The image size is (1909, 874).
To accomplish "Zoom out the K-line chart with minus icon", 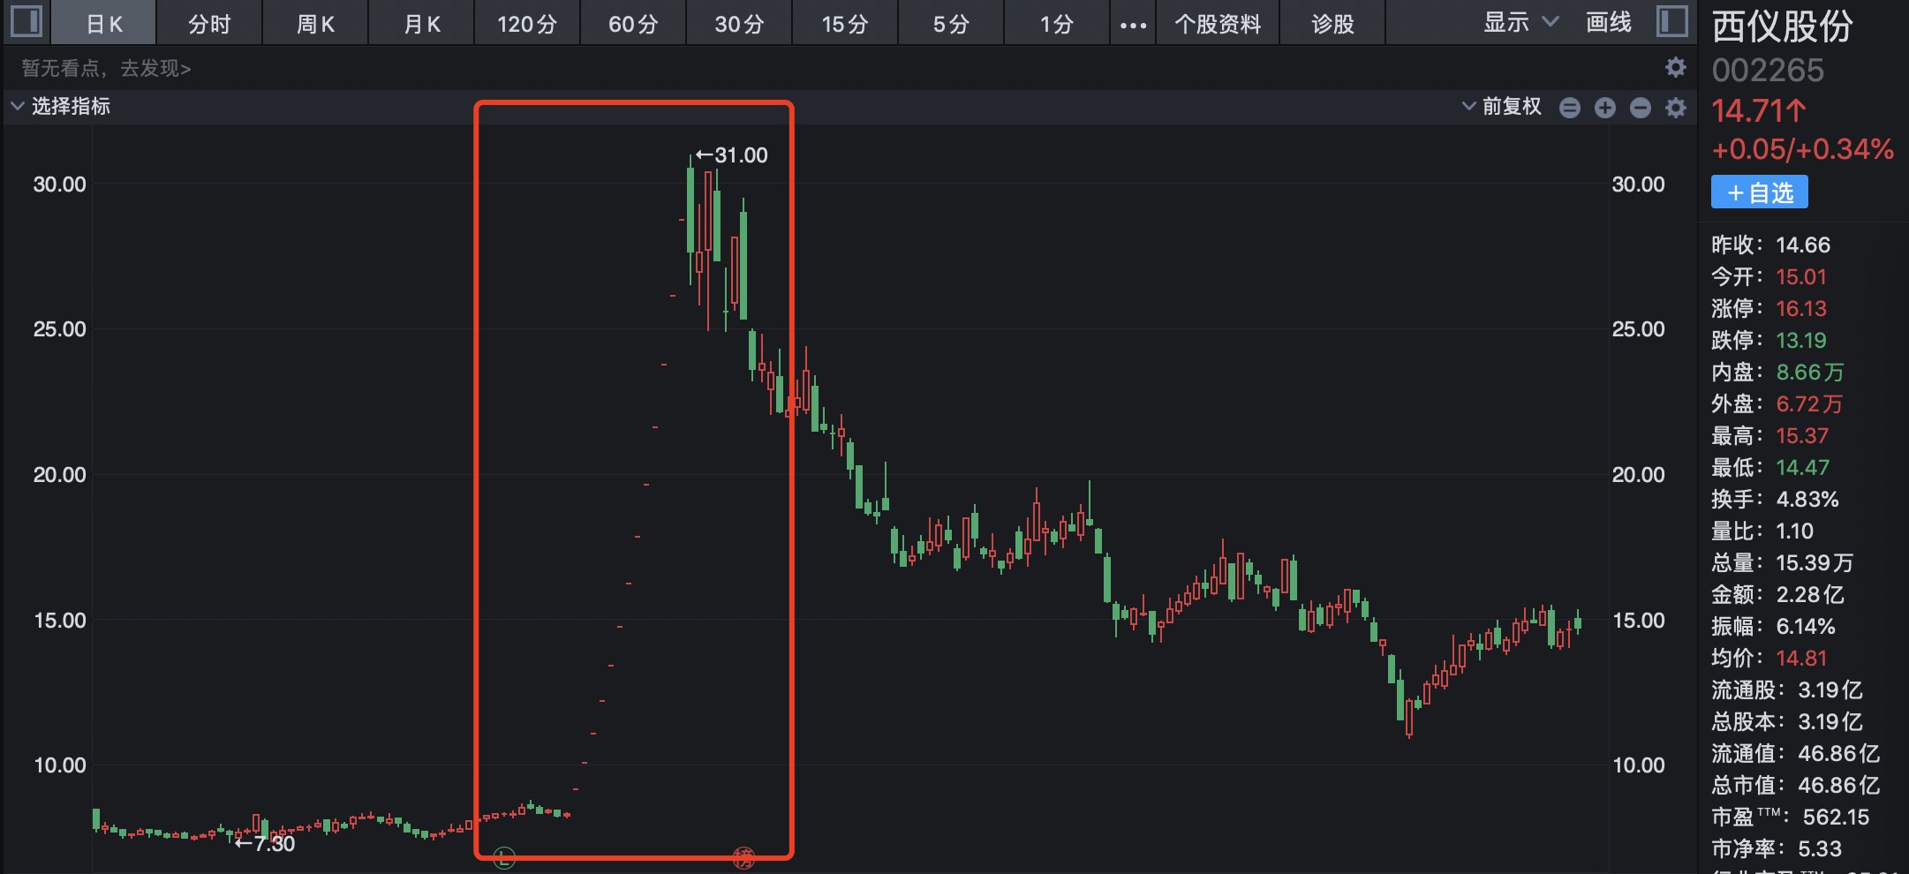I will 1641,108.
